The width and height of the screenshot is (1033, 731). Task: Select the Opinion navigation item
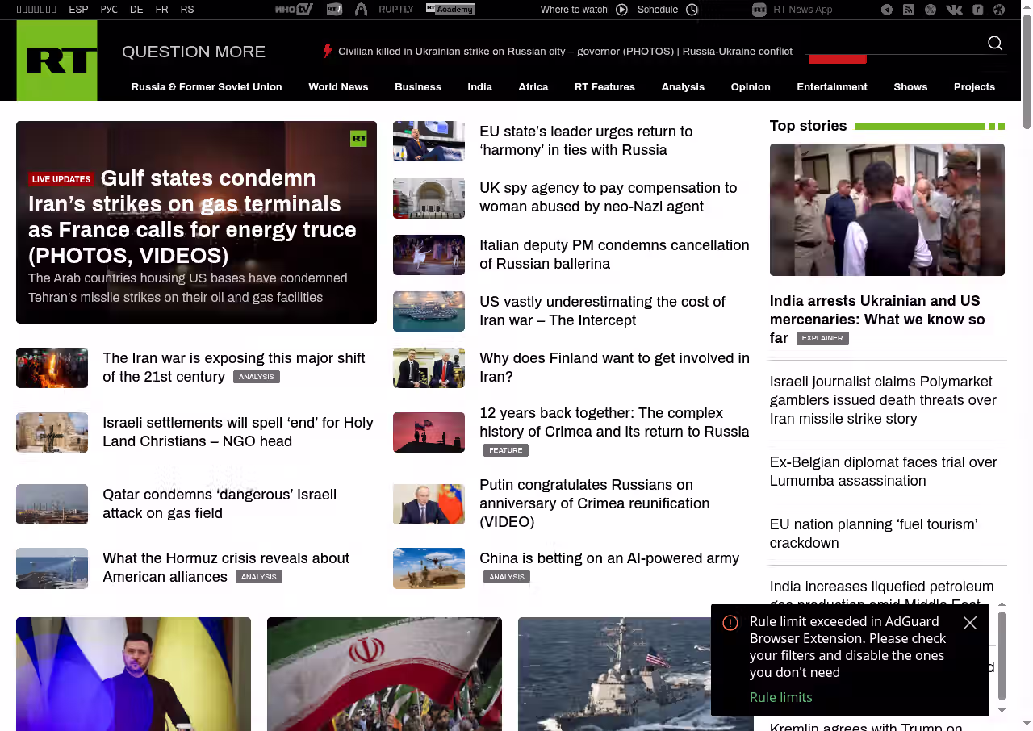pyautogui.click(x=750, y=87)
